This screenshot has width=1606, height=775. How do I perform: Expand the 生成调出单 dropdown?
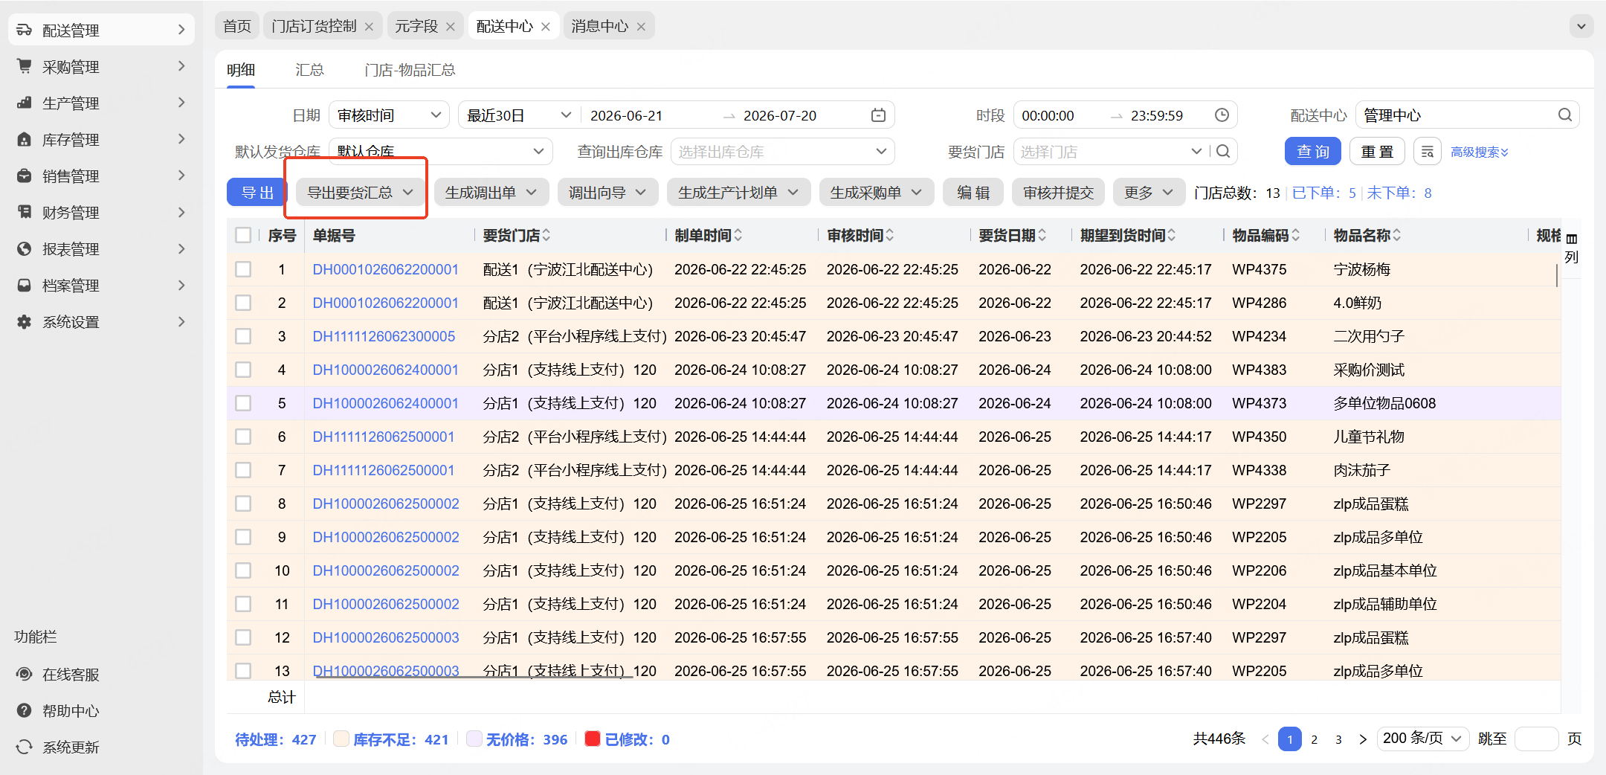pyautogui.click(x=491, y=193)
